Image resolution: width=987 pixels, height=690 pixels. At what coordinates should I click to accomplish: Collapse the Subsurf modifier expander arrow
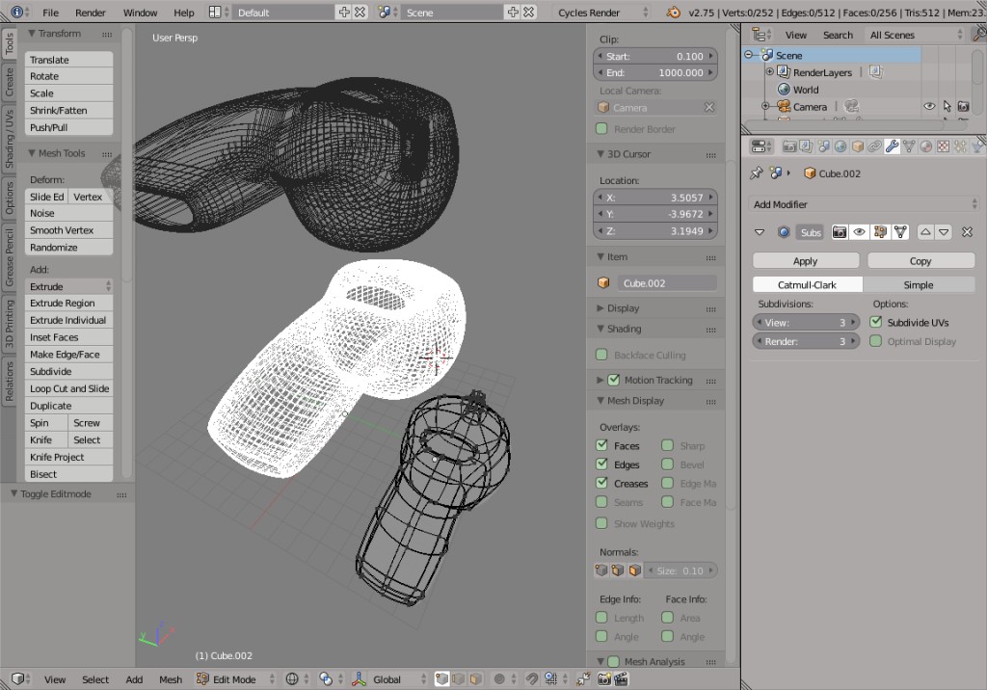pos(760,231)
